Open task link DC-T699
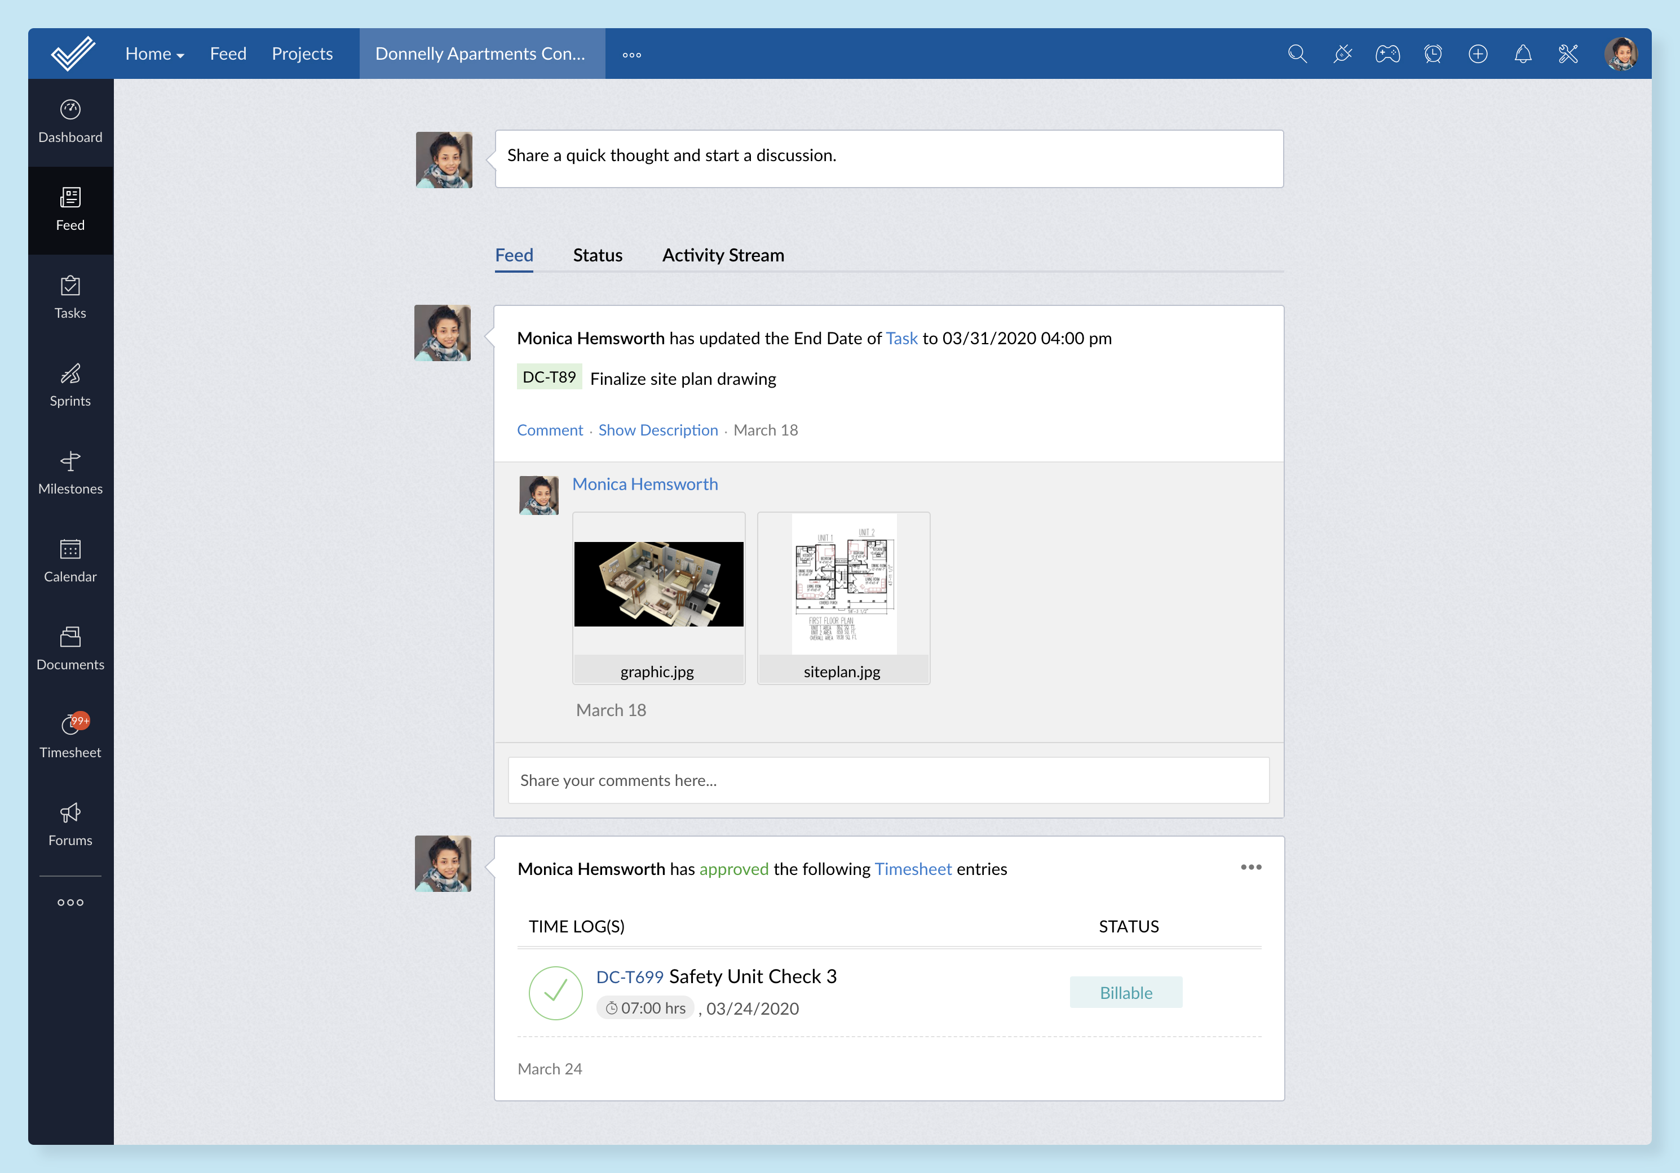1680x1173 pixels. (x=629, y=977)
